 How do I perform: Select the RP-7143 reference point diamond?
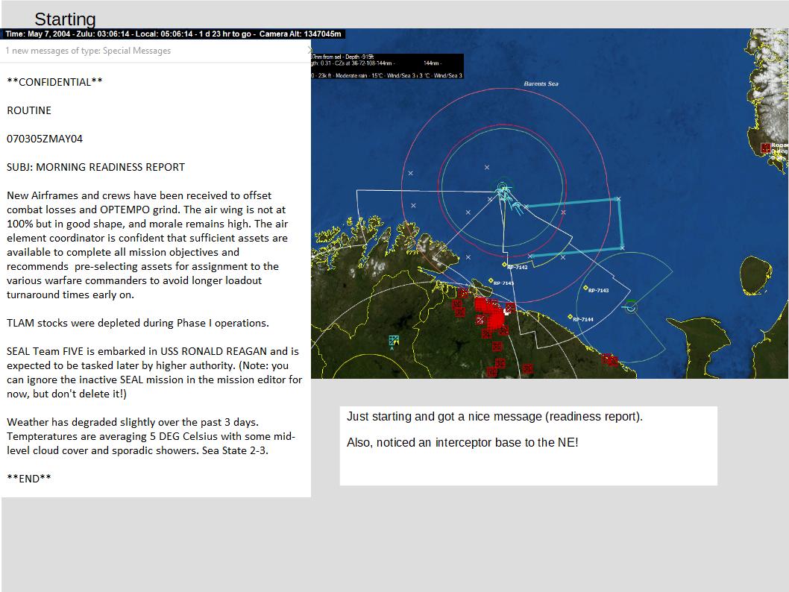pyautogui.click(x=585, y=289)
